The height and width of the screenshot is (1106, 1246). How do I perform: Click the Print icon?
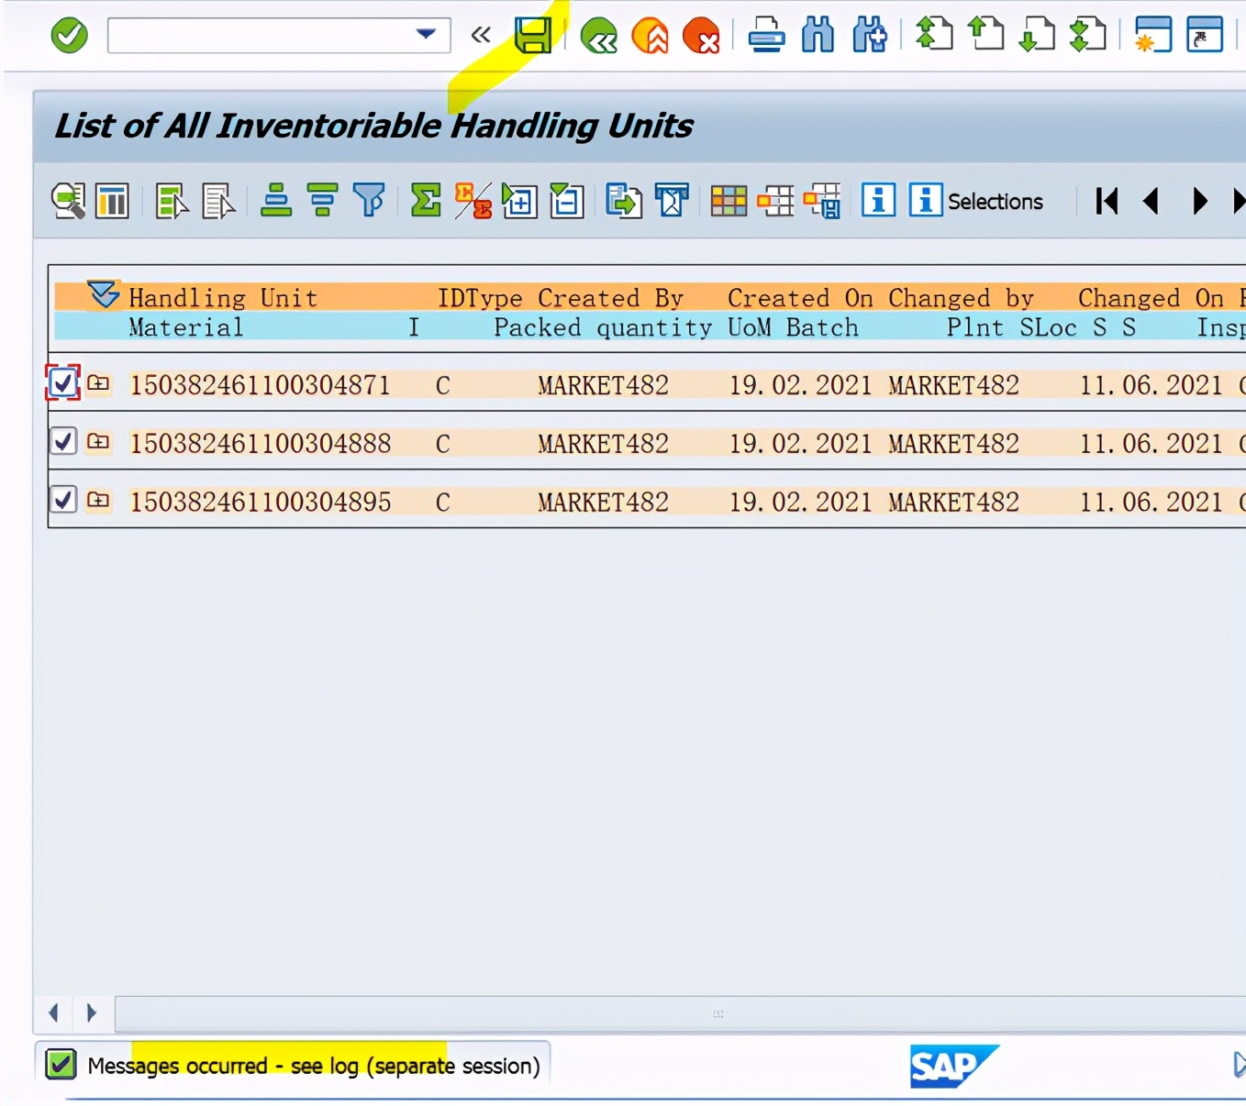pos(766,36)
